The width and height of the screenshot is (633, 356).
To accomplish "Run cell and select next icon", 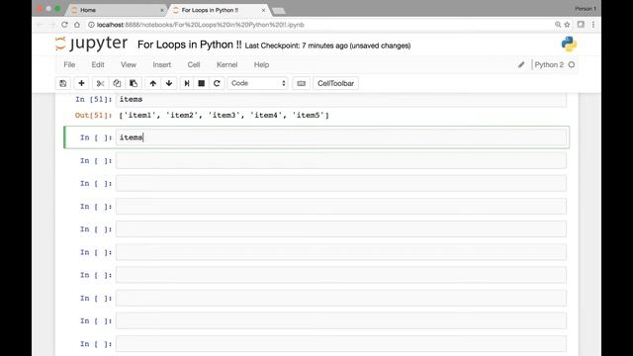I will click(x=187, y=83).
